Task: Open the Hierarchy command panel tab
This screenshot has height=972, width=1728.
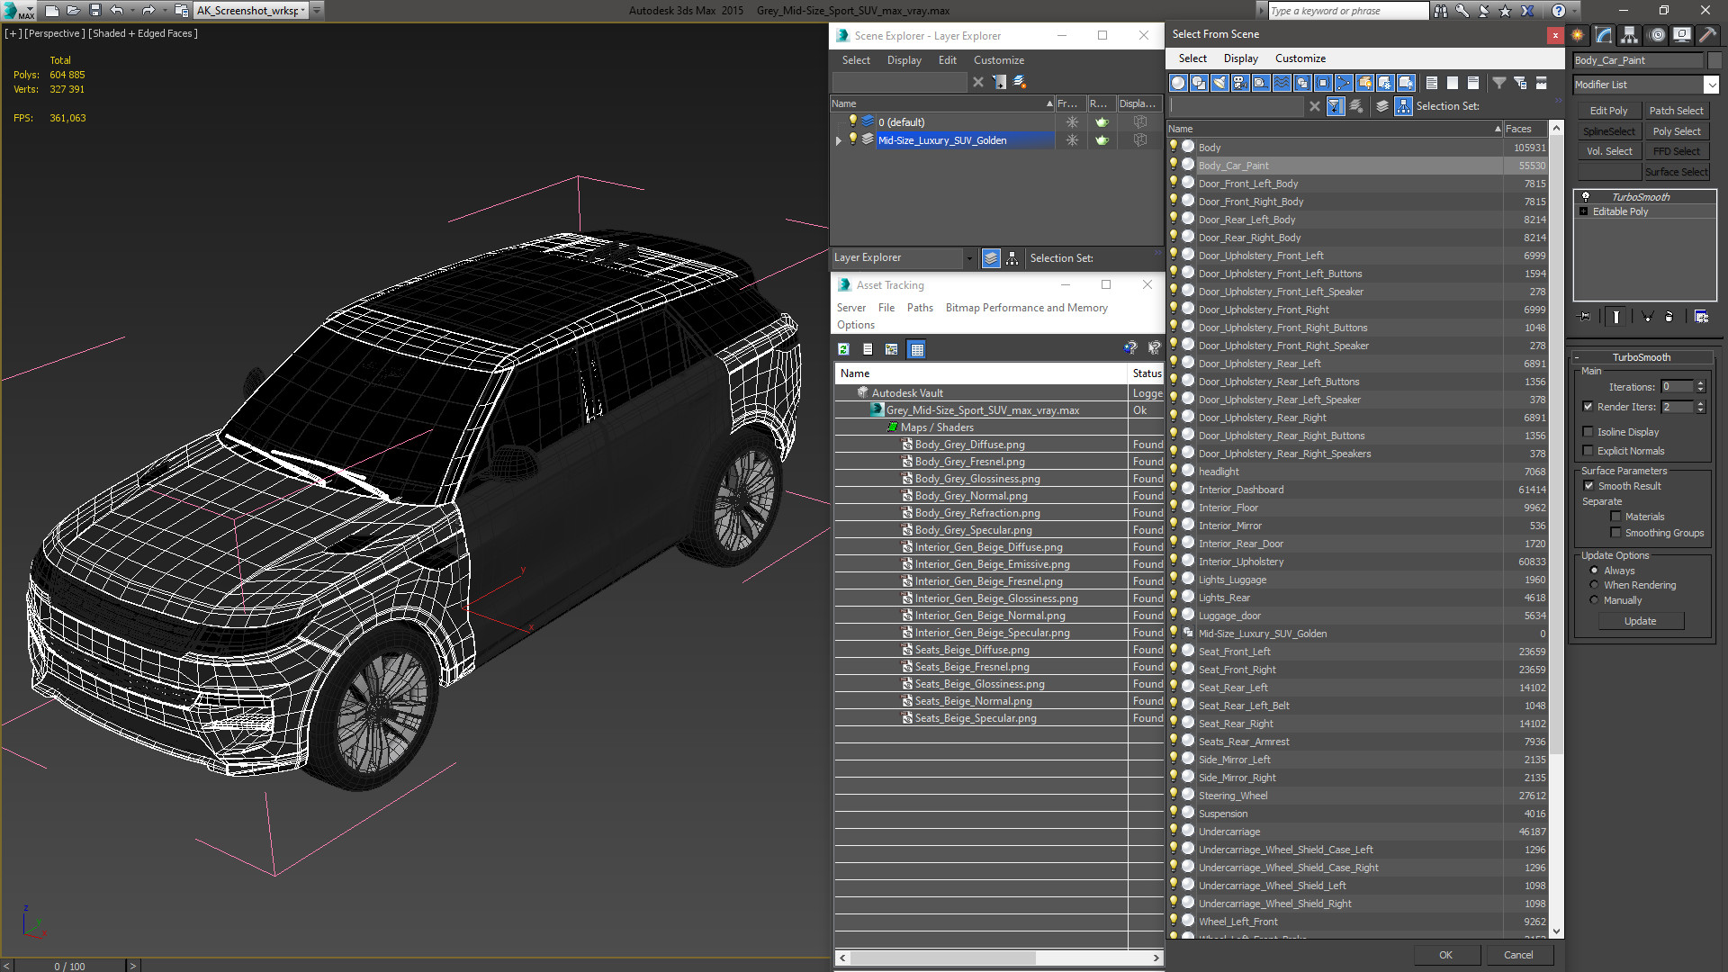Action: coord(1630,35)
